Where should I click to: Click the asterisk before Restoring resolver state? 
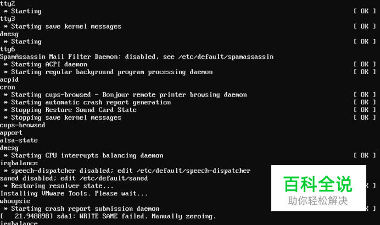(5, 186)
